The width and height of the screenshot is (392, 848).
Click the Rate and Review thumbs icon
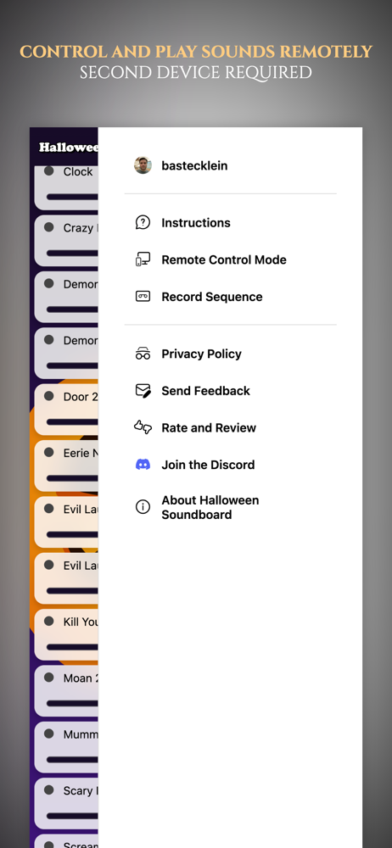(143, 427)
